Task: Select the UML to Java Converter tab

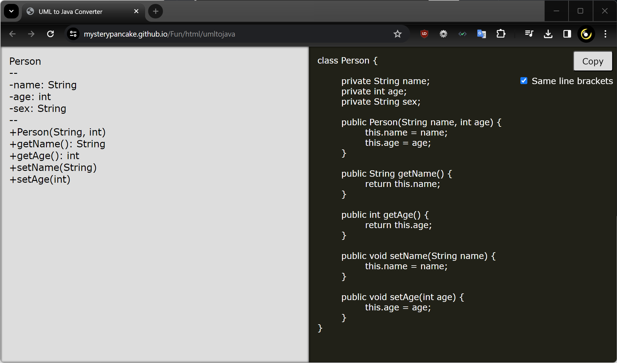Action: pos(70,11)
